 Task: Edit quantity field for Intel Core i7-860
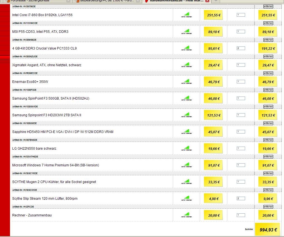[241, 15]
